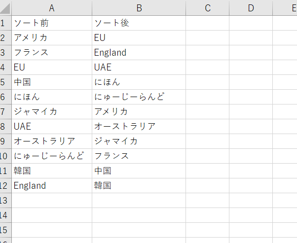Select cell A2 with アメリカ

(52, 37)
